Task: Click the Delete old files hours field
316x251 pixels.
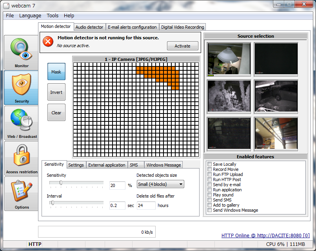Action: click(x=146, y=205)
